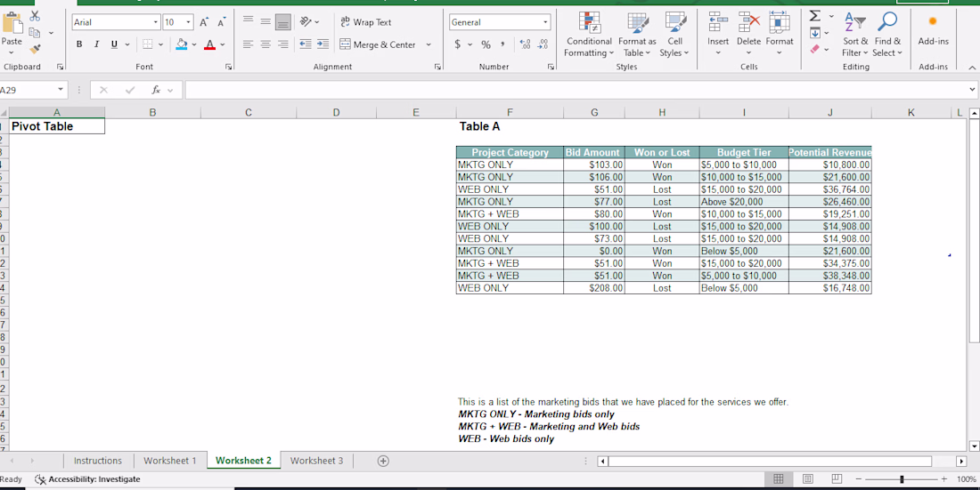Open Format as Table gallery
The height and width of the screenshot is (490, 980).
coord(637,35)
